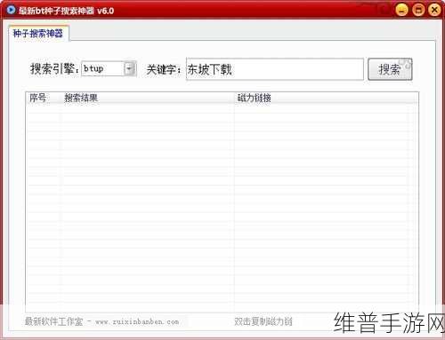Switch to the 种子搜索神器 tab
445x340 pixels.
(x=38, y=33)
